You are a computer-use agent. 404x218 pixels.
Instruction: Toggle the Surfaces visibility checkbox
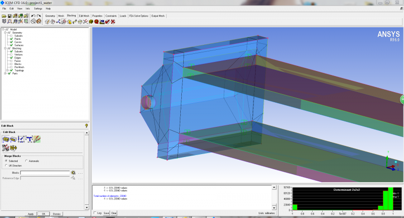pyautogui.click(x=11, y=45)
